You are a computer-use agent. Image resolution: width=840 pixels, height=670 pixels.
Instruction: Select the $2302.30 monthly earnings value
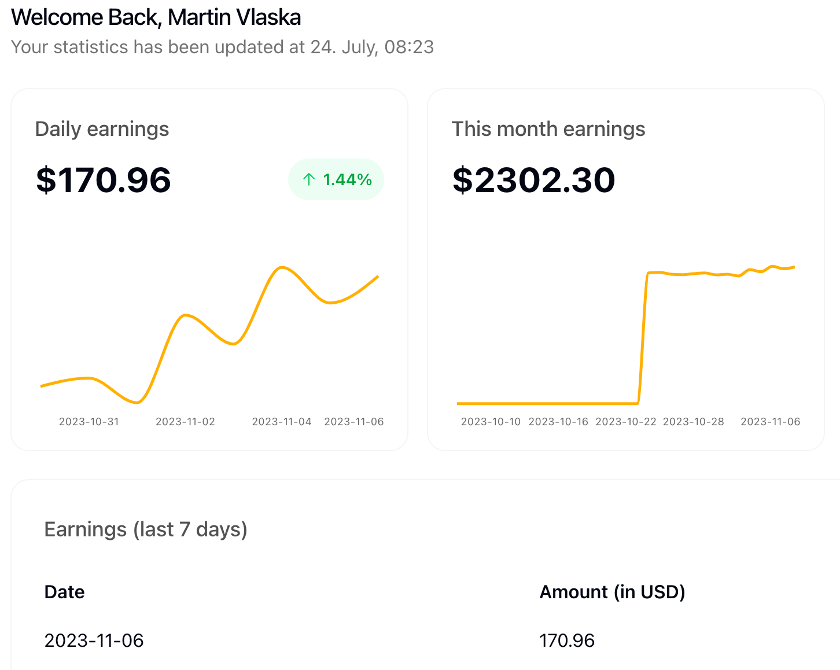pos(533,180)
